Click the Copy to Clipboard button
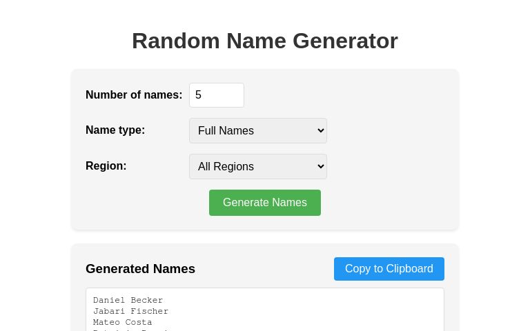This screenshot has height=331, width=530. [389, 269]
